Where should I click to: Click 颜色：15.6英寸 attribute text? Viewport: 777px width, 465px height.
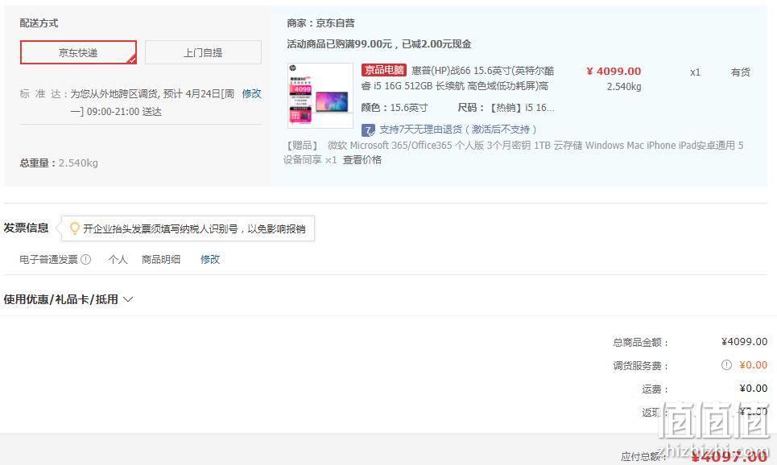[395, 108]
